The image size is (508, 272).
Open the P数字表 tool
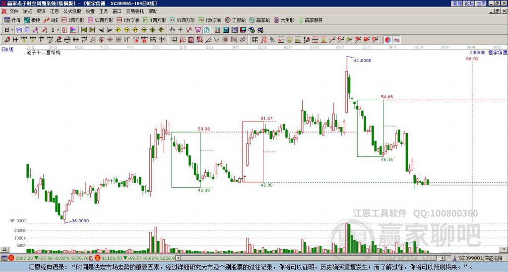click(128, 20)
